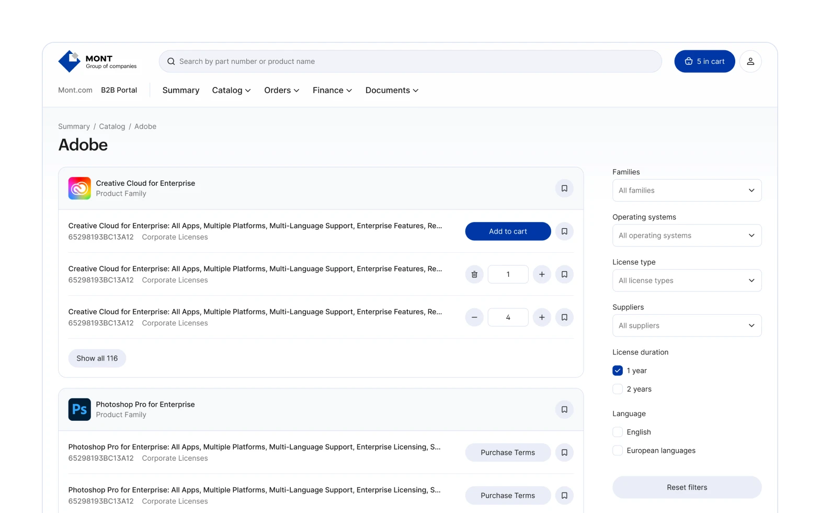Screen dimensions: 820x513
Task: Check the European languages filter
Action: (618, 450)
